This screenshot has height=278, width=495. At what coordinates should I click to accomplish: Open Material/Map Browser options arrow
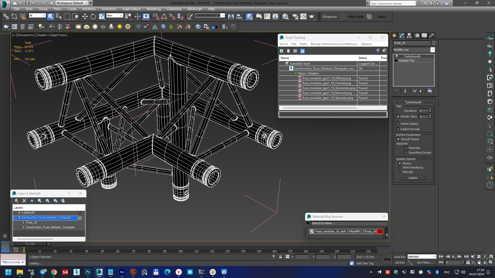click(308, 223)
